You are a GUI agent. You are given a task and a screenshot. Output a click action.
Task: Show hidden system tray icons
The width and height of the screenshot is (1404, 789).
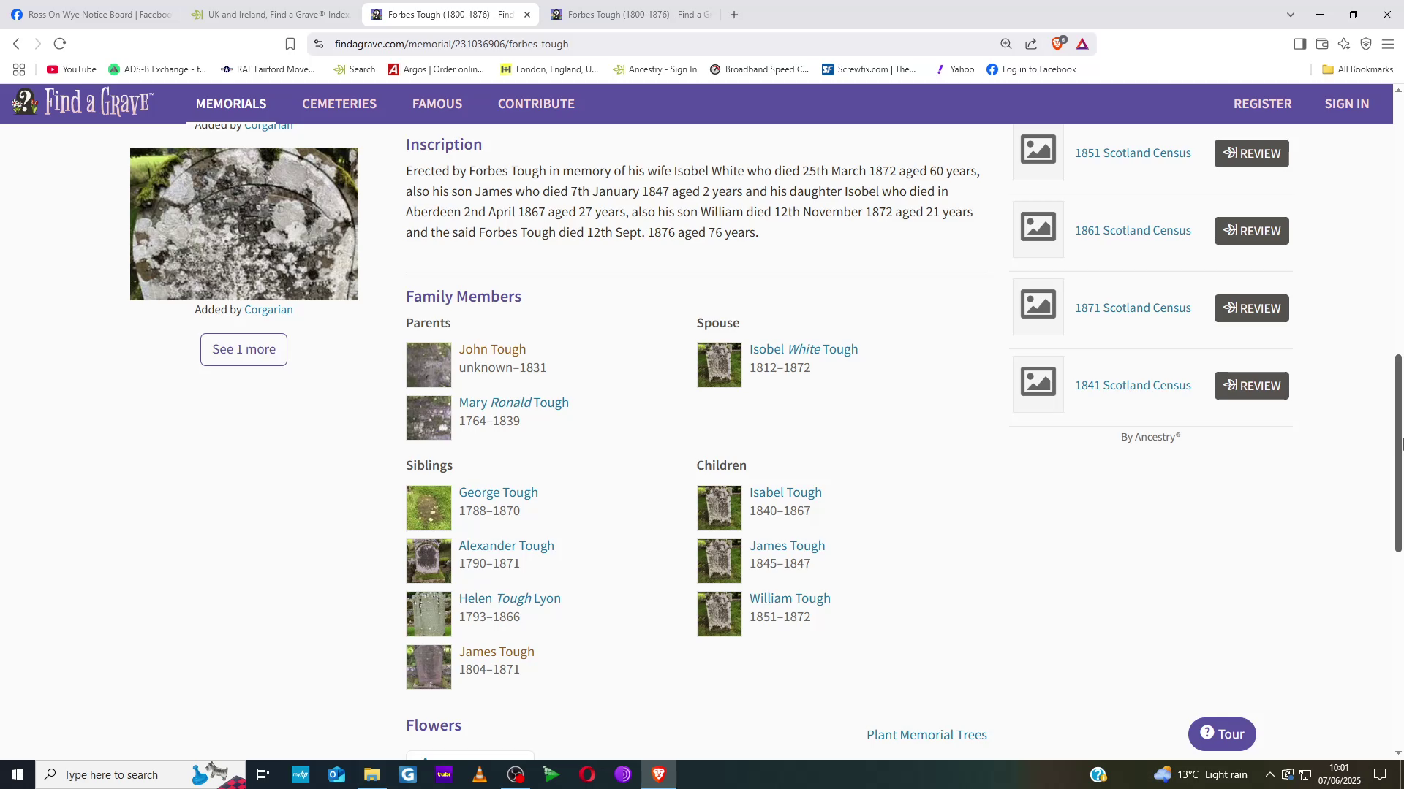(x=1269, y=774)
